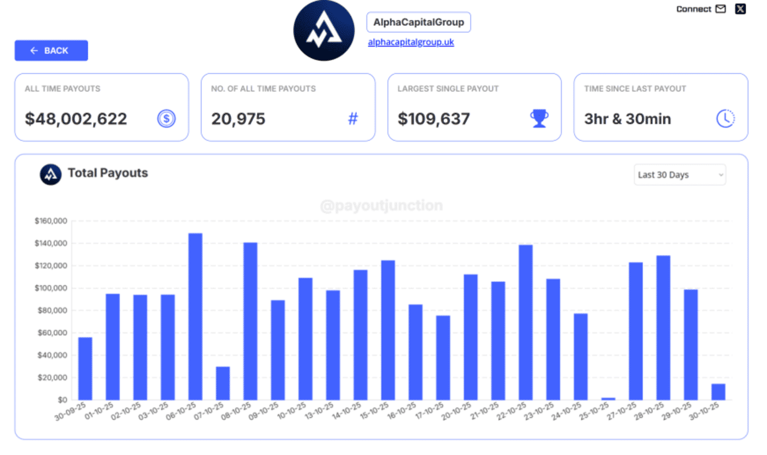Click the 20,975 payouts count value
The image size is (767, 455).
click(238, 119)
